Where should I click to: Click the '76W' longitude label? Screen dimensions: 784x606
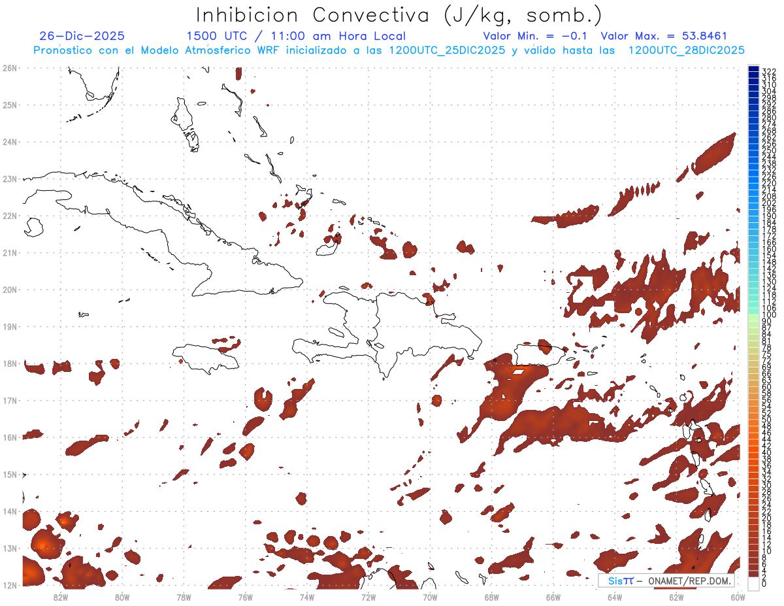(x=245, y=597)
